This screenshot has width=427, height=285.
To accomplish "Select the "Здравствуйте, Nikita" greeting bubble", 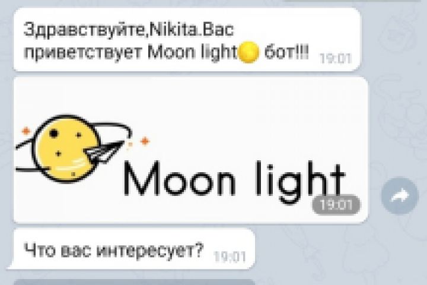I will [187, 40].
